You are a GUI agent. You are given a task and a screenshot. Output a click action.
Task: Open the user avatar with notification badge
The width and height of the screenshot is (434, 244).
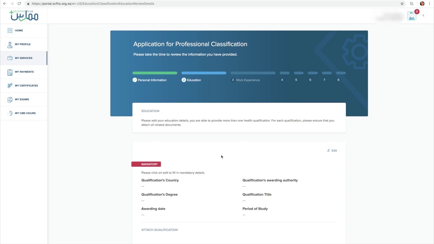(x=412, y=16)
